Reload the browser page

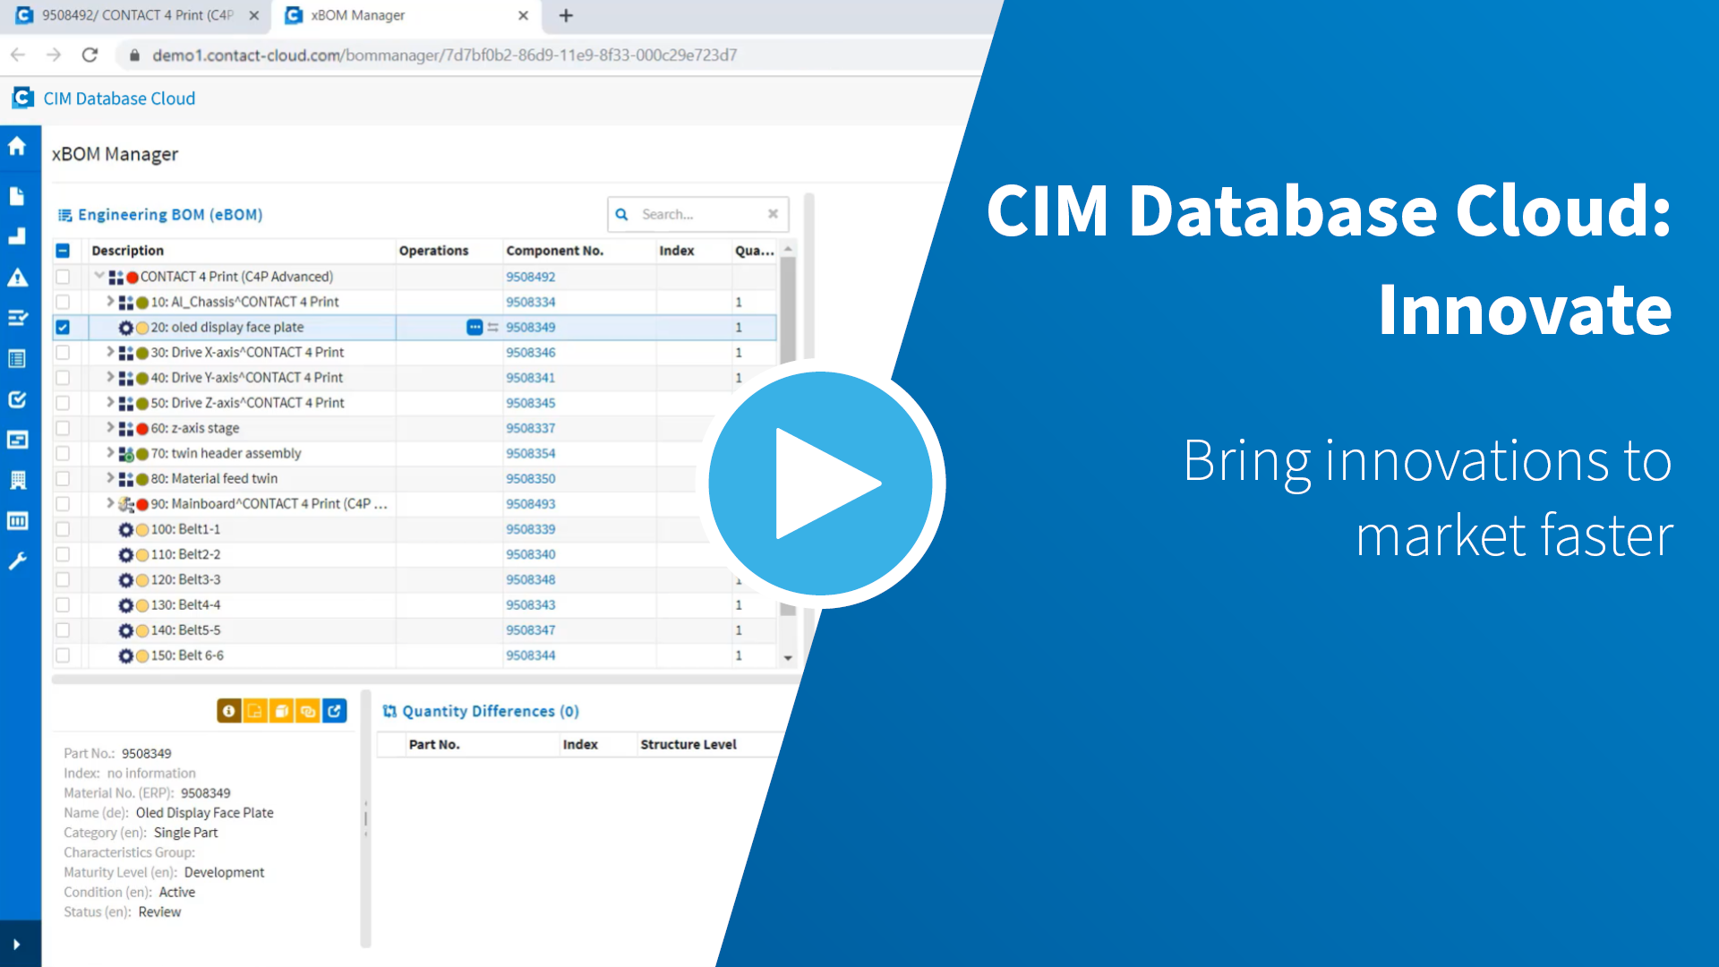90,55
